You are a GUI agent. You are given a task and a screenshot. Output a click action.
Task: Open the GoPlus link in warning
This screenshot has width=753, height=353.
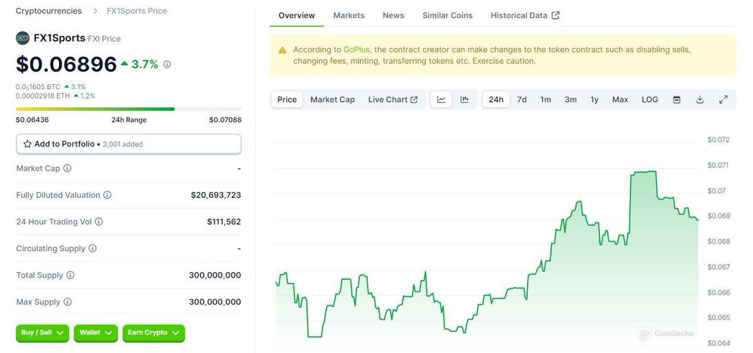pyautogui.click(x=356, y=50)
